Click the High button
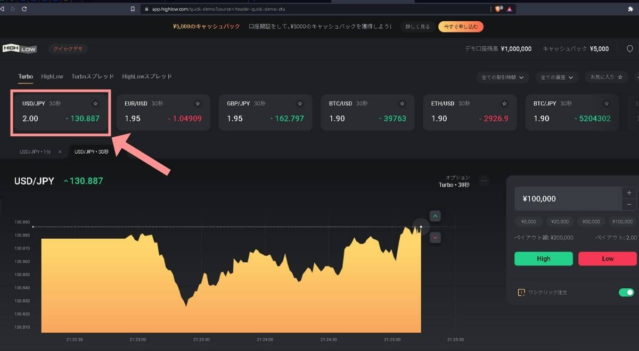Screen dimensions: 639x351 (544, 258)
